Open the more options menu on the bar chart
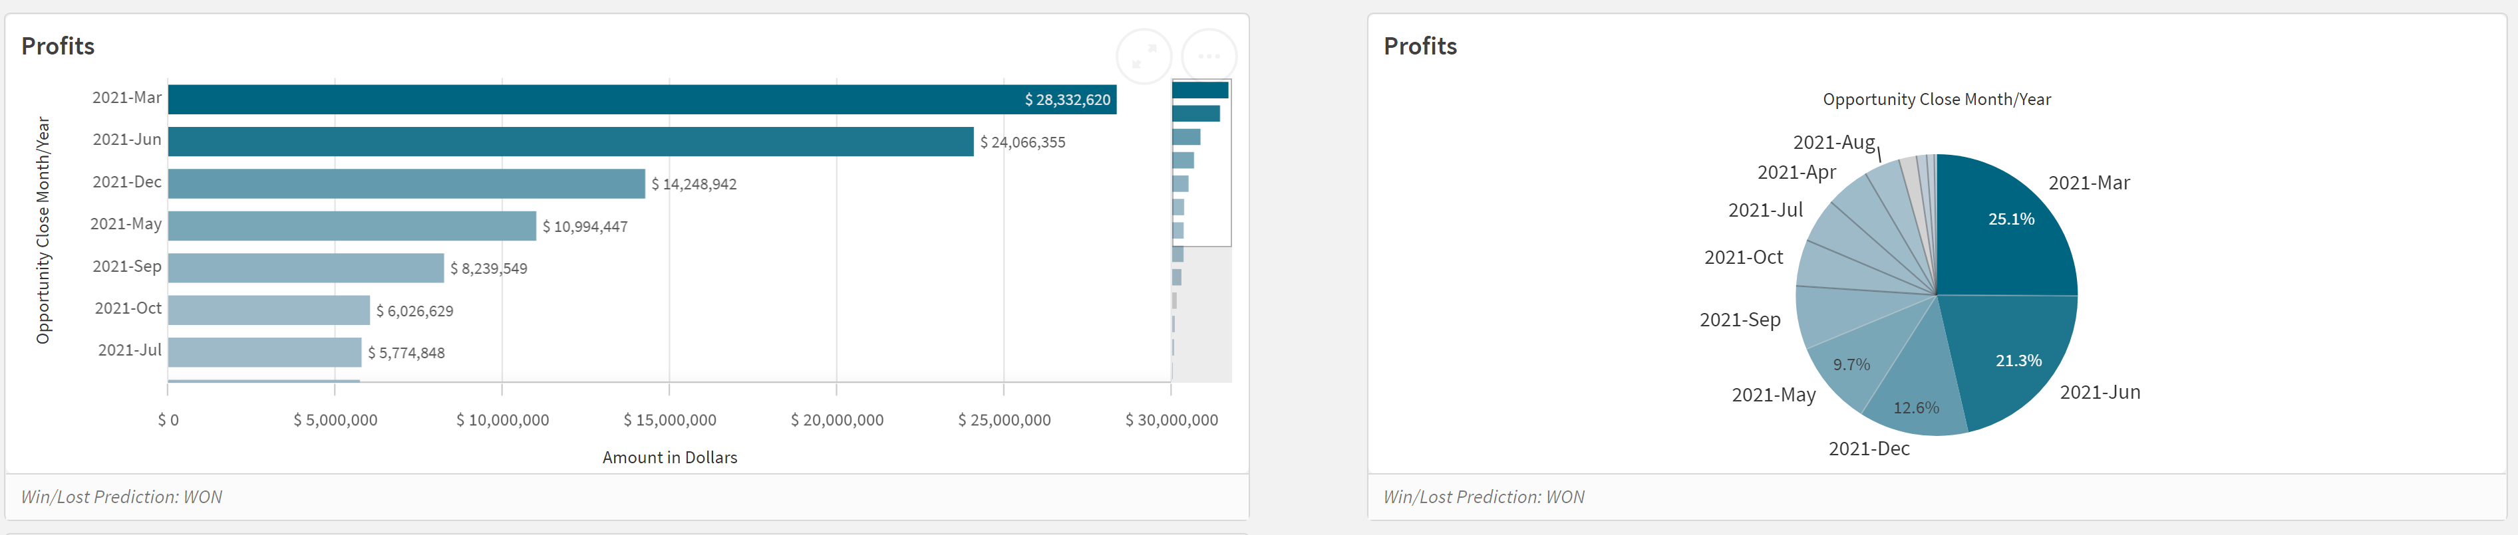 point(1208,56)
